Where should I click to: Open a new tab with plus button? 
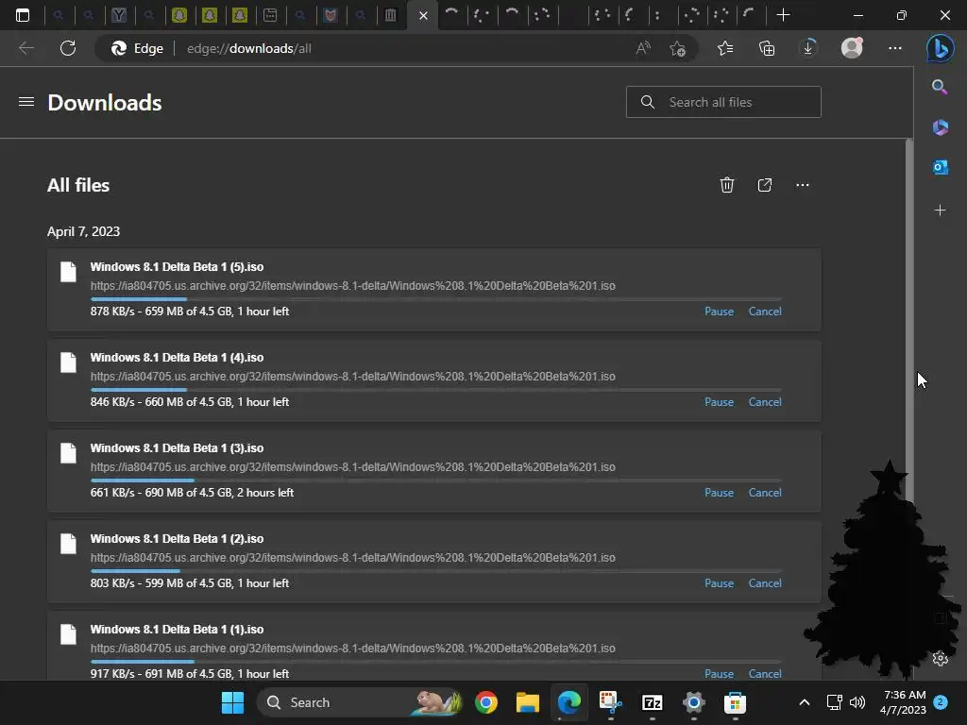783,15
